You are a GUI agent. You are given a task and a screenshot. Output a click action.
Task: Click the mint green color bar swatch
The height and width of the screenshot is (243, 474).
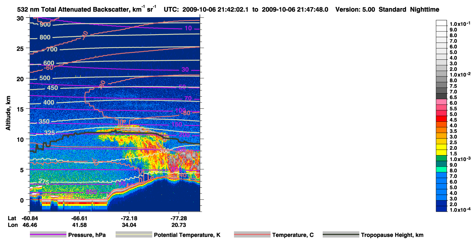tap(441, 170)
